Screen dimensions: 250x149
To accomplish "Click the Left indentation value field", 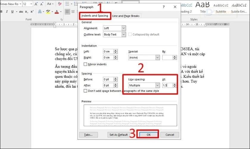I will pos(108,52).
